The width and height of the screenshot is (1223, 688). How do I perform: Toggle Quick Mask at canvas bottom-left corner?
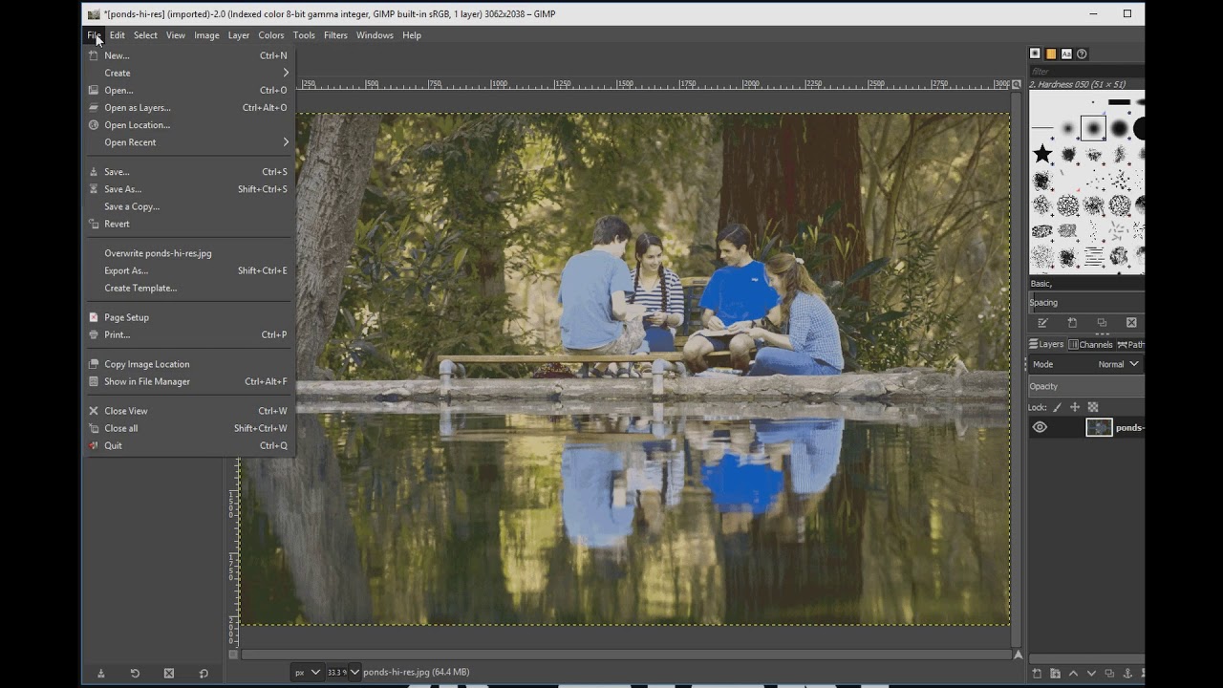233,655
